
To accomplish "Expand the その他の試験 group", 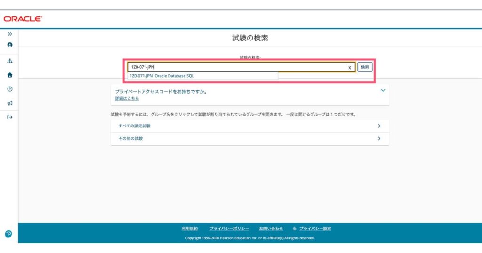I will [x=249, y=138].
